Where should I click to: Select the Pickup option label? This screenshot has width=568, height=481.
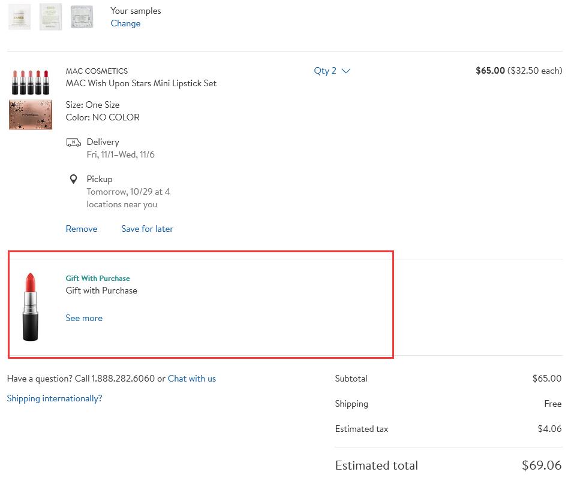click(x=99, y=179)
